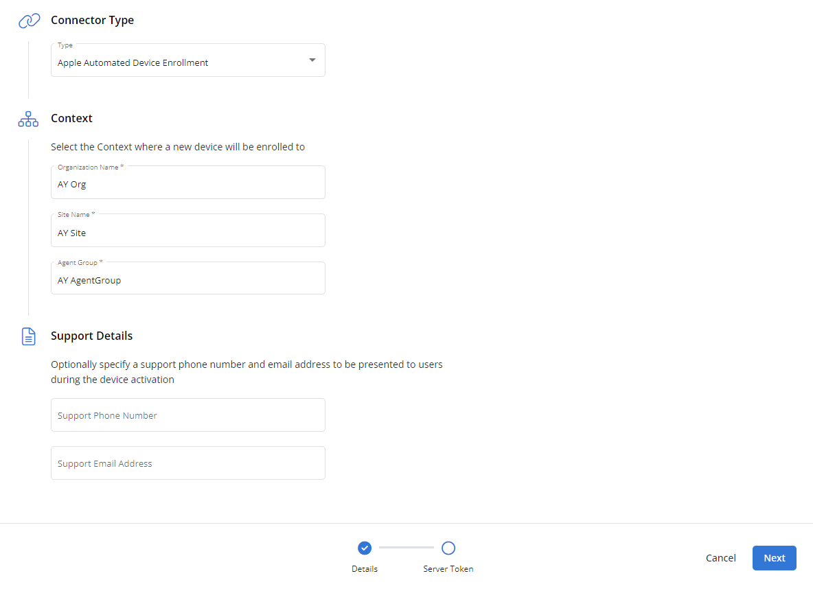Click the Support Details section heading
This screenshot has height=591, width=813.
coord(92,336)
